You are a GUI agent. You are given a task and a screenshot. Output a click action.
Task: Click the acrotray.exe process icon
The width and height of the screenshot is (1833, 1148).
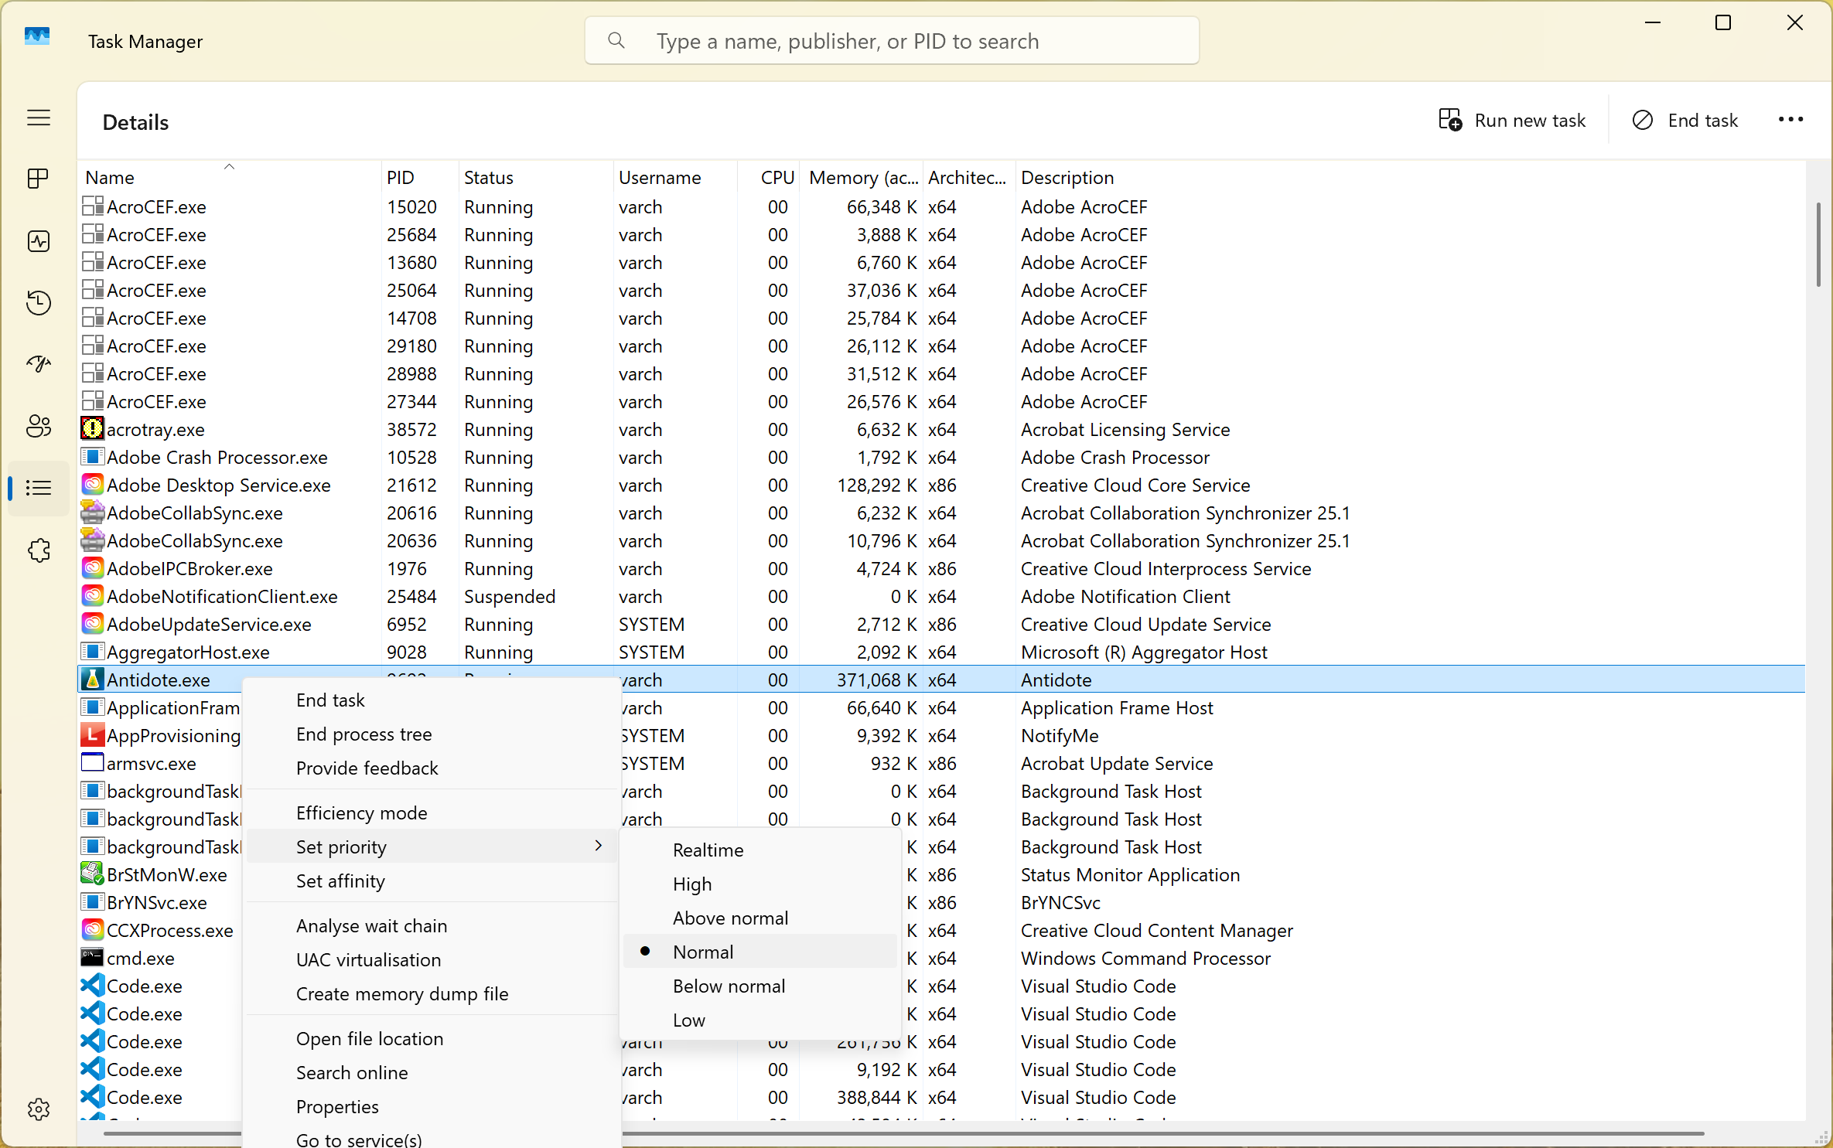(x=92, y=428)
